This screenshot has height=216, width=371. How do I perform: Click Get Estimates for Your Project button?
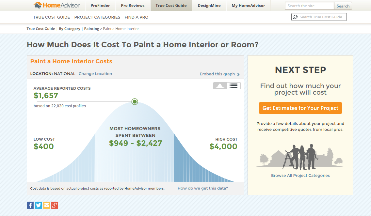click(x=300, y=108)
